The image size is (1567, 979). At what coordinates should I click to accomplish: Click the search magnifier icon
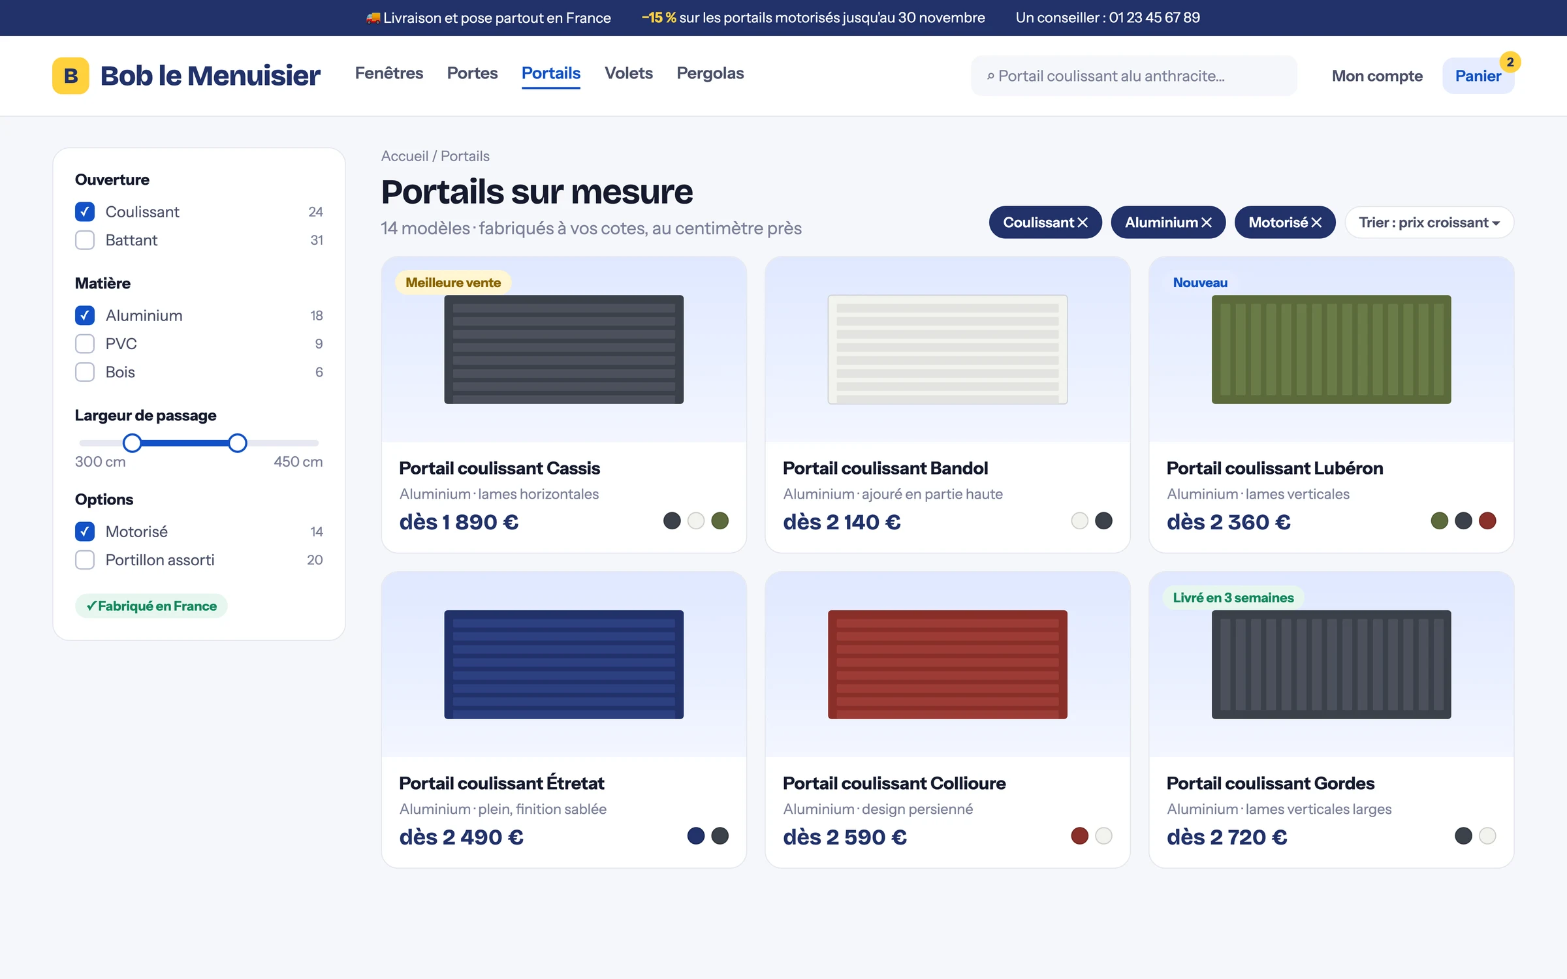pos(990,76)
